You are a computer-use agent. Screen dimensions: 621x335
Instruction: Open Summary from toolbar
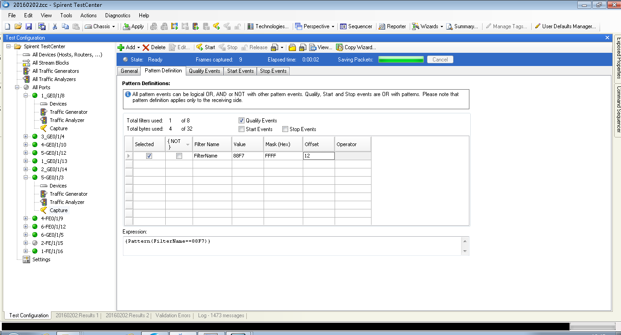coord(462,26)
